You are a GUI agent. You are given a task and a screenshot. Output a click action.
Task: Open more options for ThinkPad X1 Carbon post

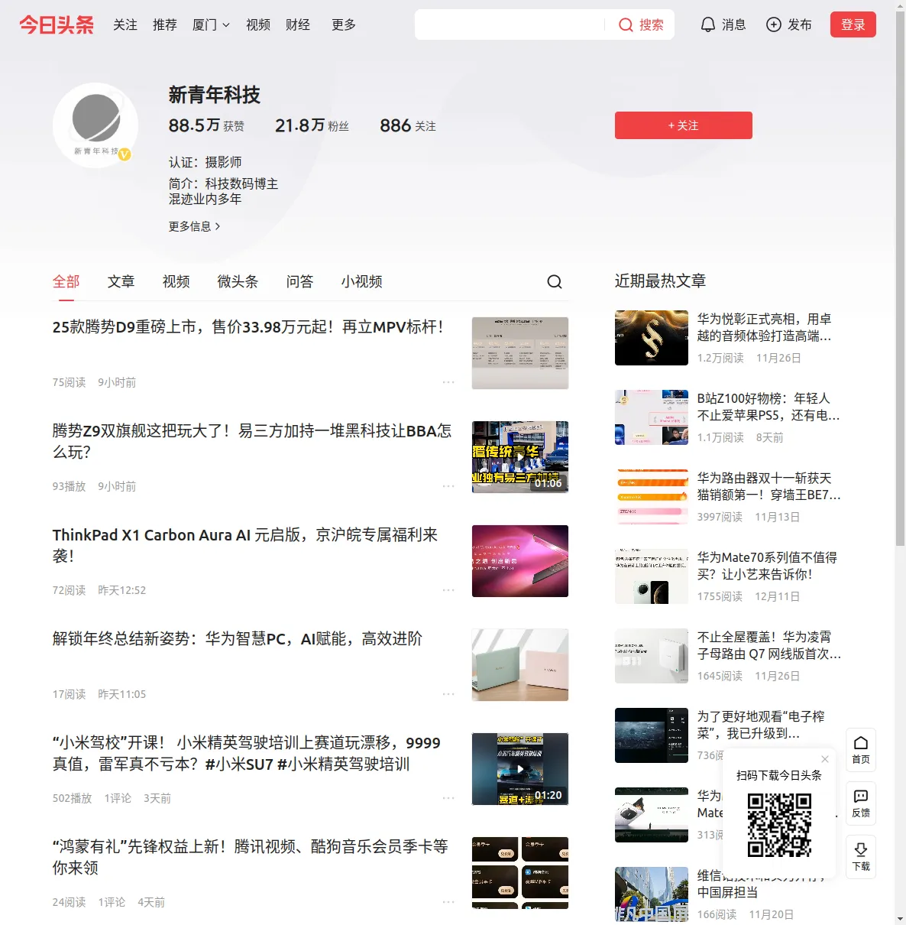pos(448,590)
